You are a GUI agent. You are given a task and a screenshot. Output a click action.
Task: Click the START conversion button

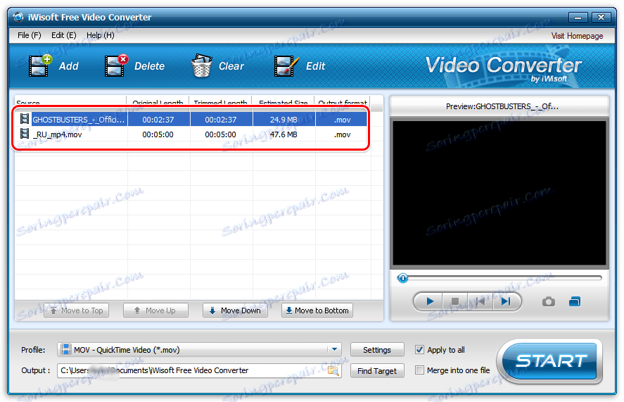pyautogui.click(x=549, y=361)
